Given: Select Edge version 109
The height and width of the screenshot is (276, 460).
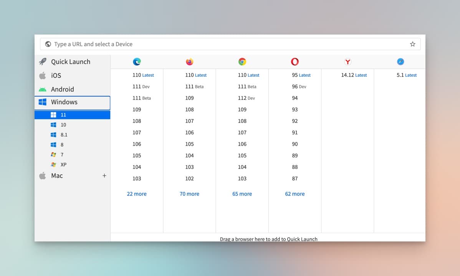Looking at the screenshot, I should coord(137,109).
